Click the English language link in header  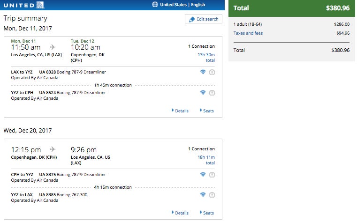click(198, 5)
